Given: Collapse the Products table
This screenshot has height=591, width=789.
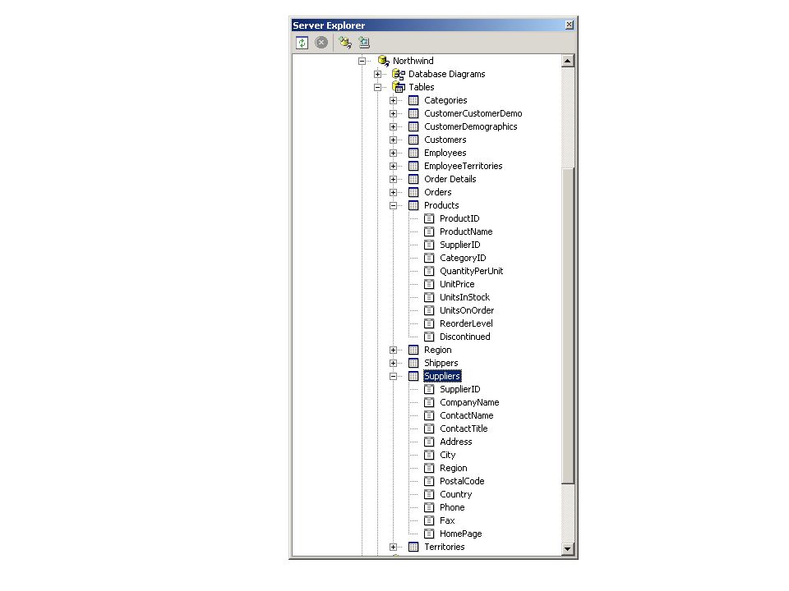Looking at the screenshot, I should pos(393,205).
